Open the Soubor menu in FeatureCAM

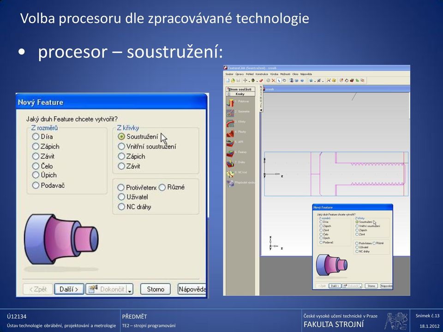click(229, 74)
